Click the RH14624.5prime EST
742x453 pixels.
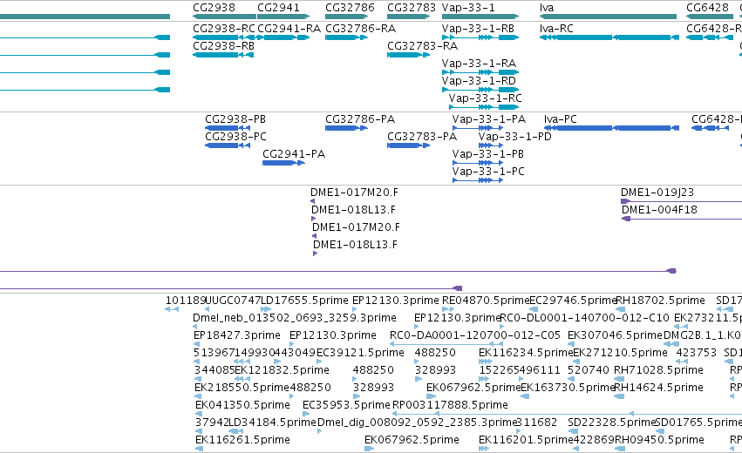(618, 397)
